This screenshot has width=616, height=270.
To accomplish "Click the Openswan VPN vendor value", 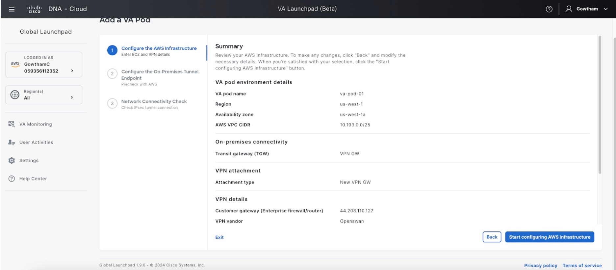I will (x=352, y=221).
